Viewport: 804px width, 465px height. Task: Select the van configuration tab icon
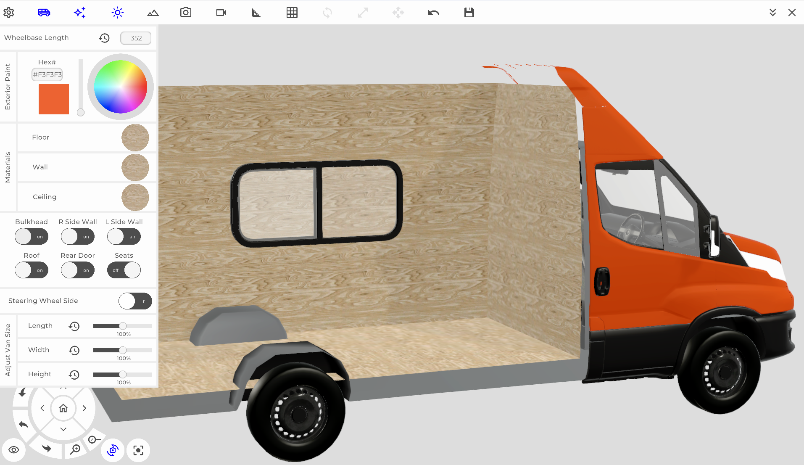pyautogui.click(x=44, y=13)
